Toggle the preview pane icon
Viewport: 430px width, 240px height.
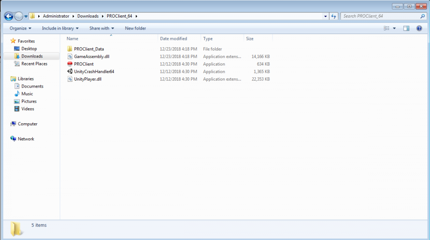click(x=406, y=28)
